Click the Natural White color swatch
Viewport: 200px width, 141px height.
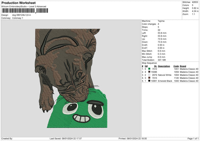point(149,75)
